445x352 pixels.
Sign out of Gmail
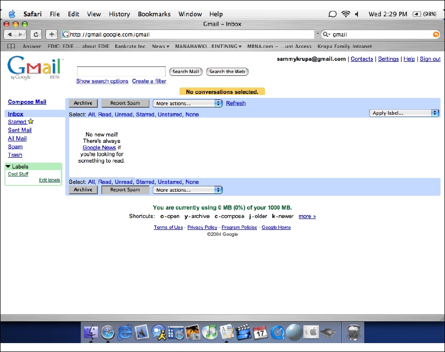click(430, 59)
